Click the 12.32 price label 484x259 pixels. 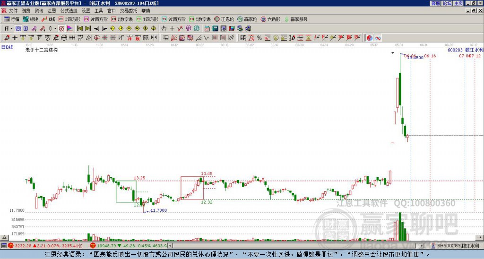(207, 202)
